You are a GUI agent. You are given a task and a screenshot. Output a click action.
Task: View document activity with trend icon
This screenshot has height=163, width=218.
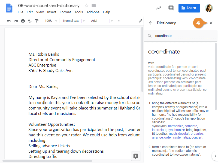point(159,8)
